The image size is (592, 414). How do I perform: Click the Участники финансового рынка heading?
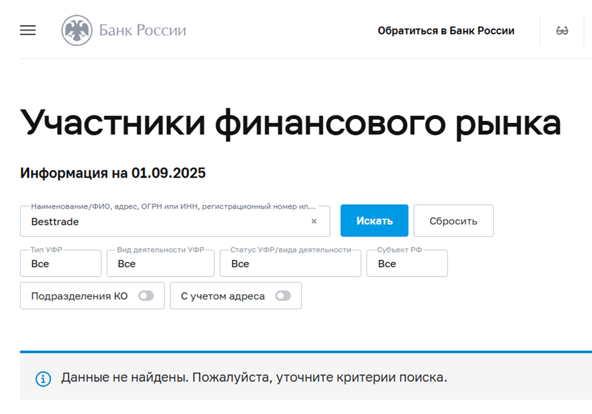(x=291, y=123)
